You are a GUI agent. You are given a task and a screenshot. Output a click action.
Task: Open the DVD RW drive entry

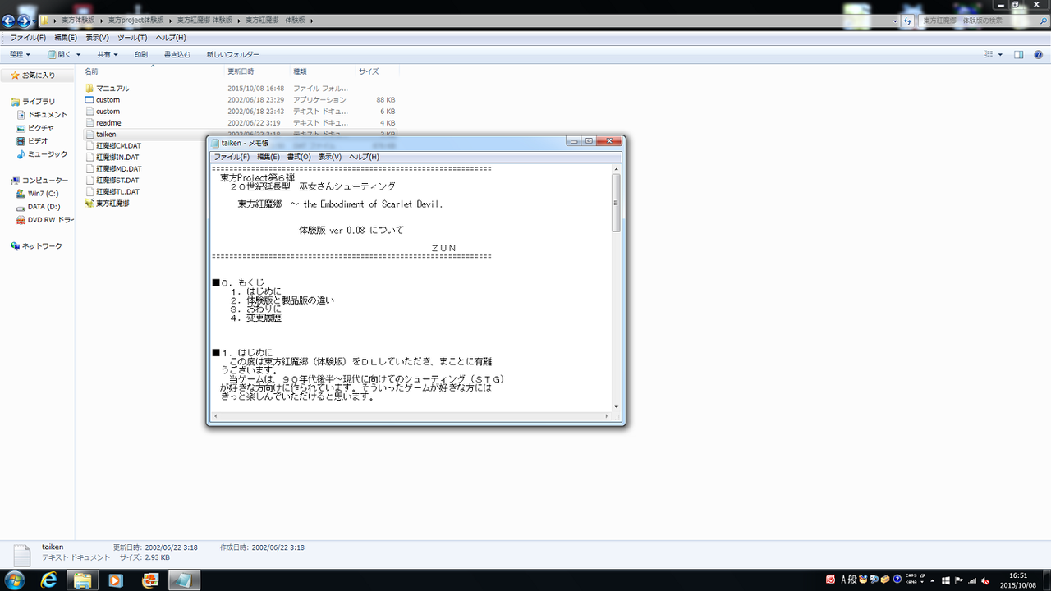point(45,220)
